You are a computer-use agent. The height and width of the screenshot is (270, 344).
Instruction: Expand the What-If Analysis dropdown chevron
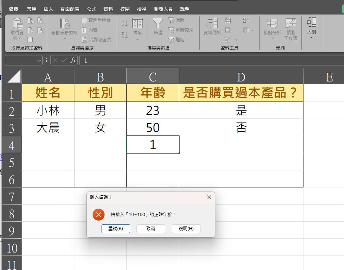tap(273, 38)
